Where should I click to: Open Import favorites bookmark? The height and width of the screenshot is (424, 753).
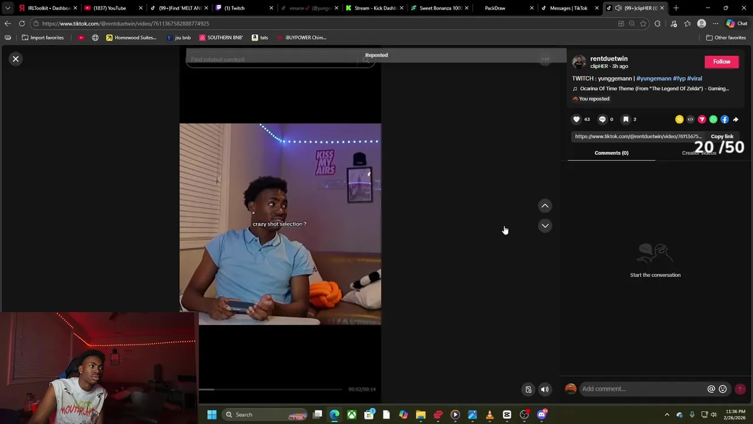click(x=42, y=38)
